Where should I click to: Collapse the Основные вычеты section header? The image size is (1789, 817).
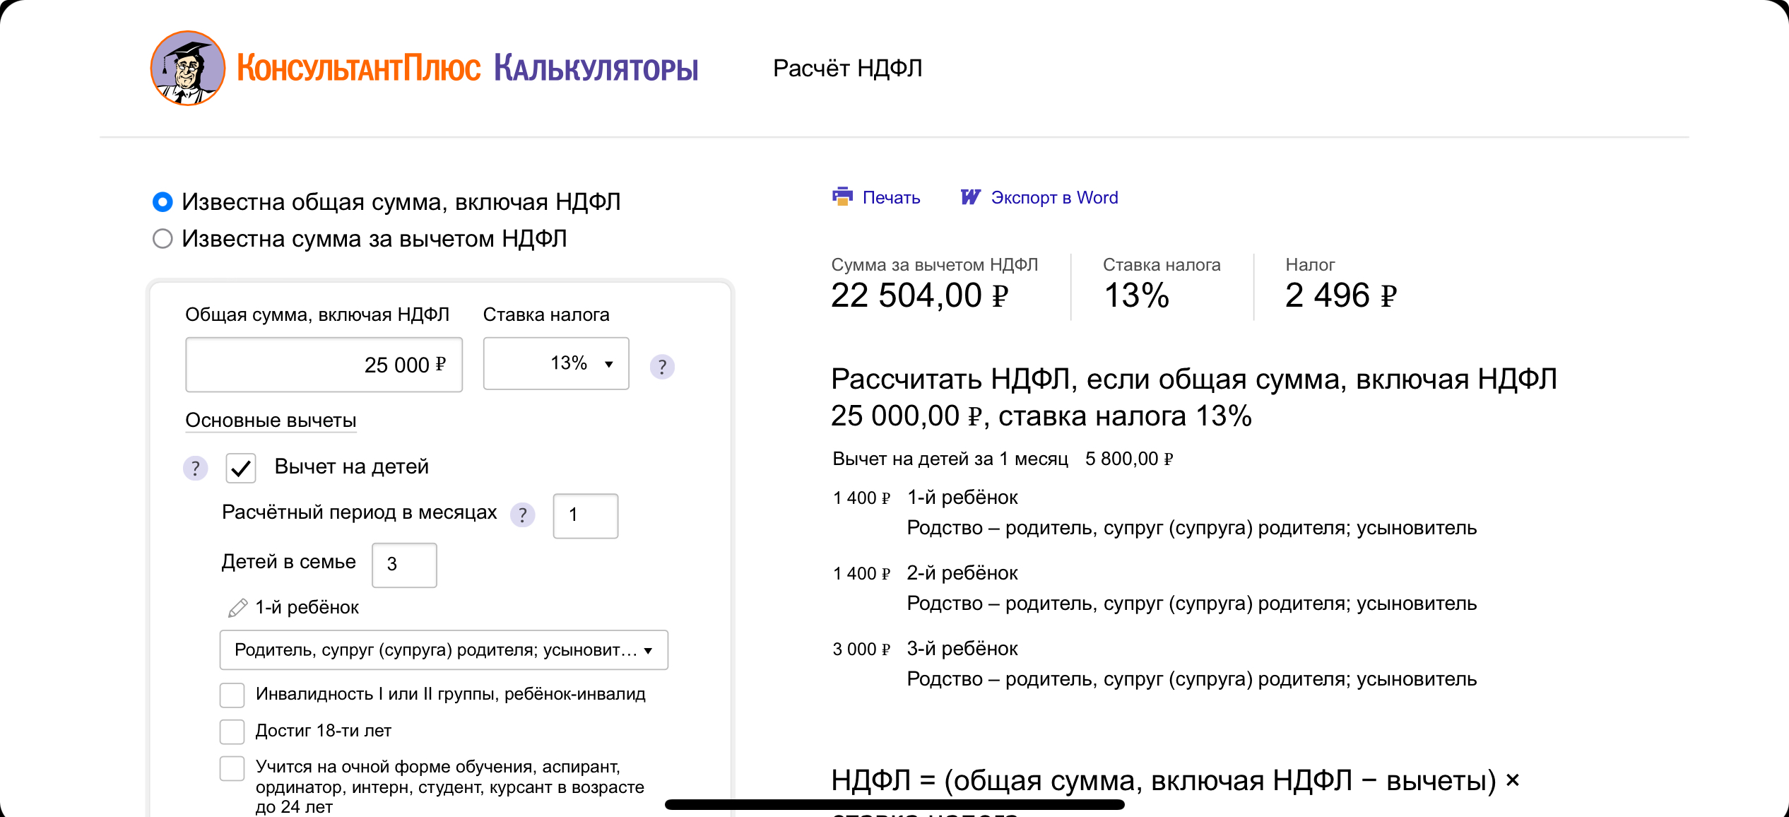coord(271,421)
